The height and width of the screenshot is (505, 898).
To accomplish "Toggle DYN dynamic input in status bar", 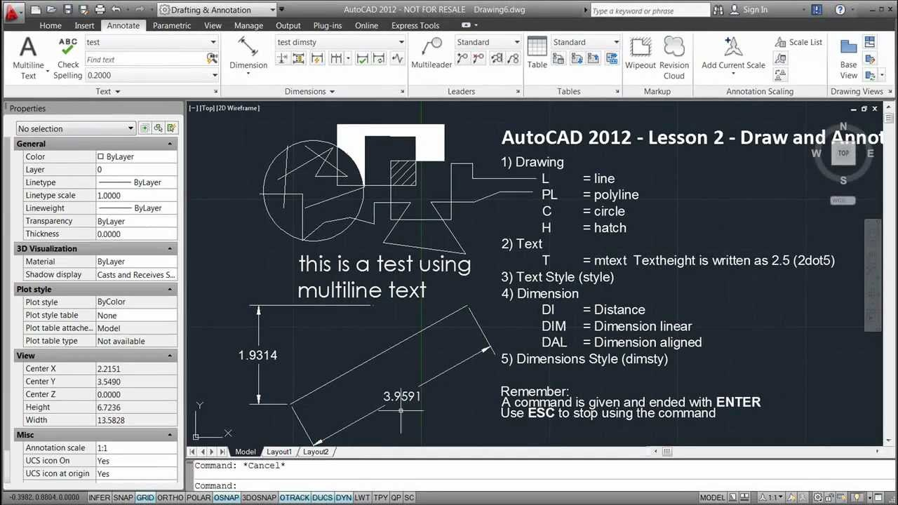I will click(x=343, y=497).
